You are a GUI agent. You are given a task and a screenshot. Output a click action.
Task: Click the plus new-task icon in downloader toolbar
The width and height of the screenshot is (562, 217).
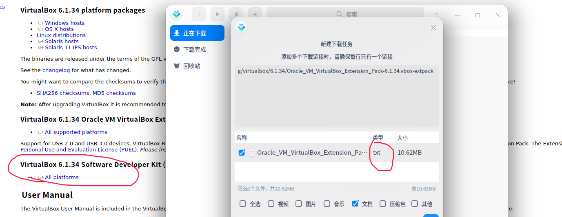(x=255, y=14)
